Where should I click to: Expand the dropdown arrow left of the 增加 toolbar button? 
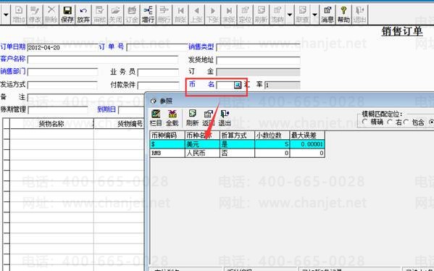point(6,14)
